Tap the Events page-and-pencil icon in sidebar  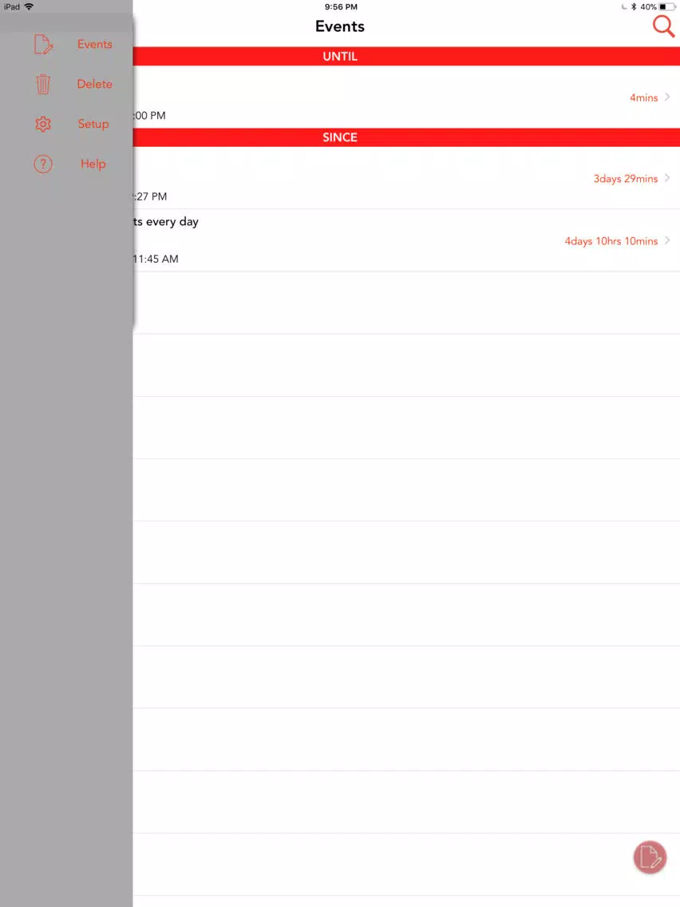click(x=43, y=45)
